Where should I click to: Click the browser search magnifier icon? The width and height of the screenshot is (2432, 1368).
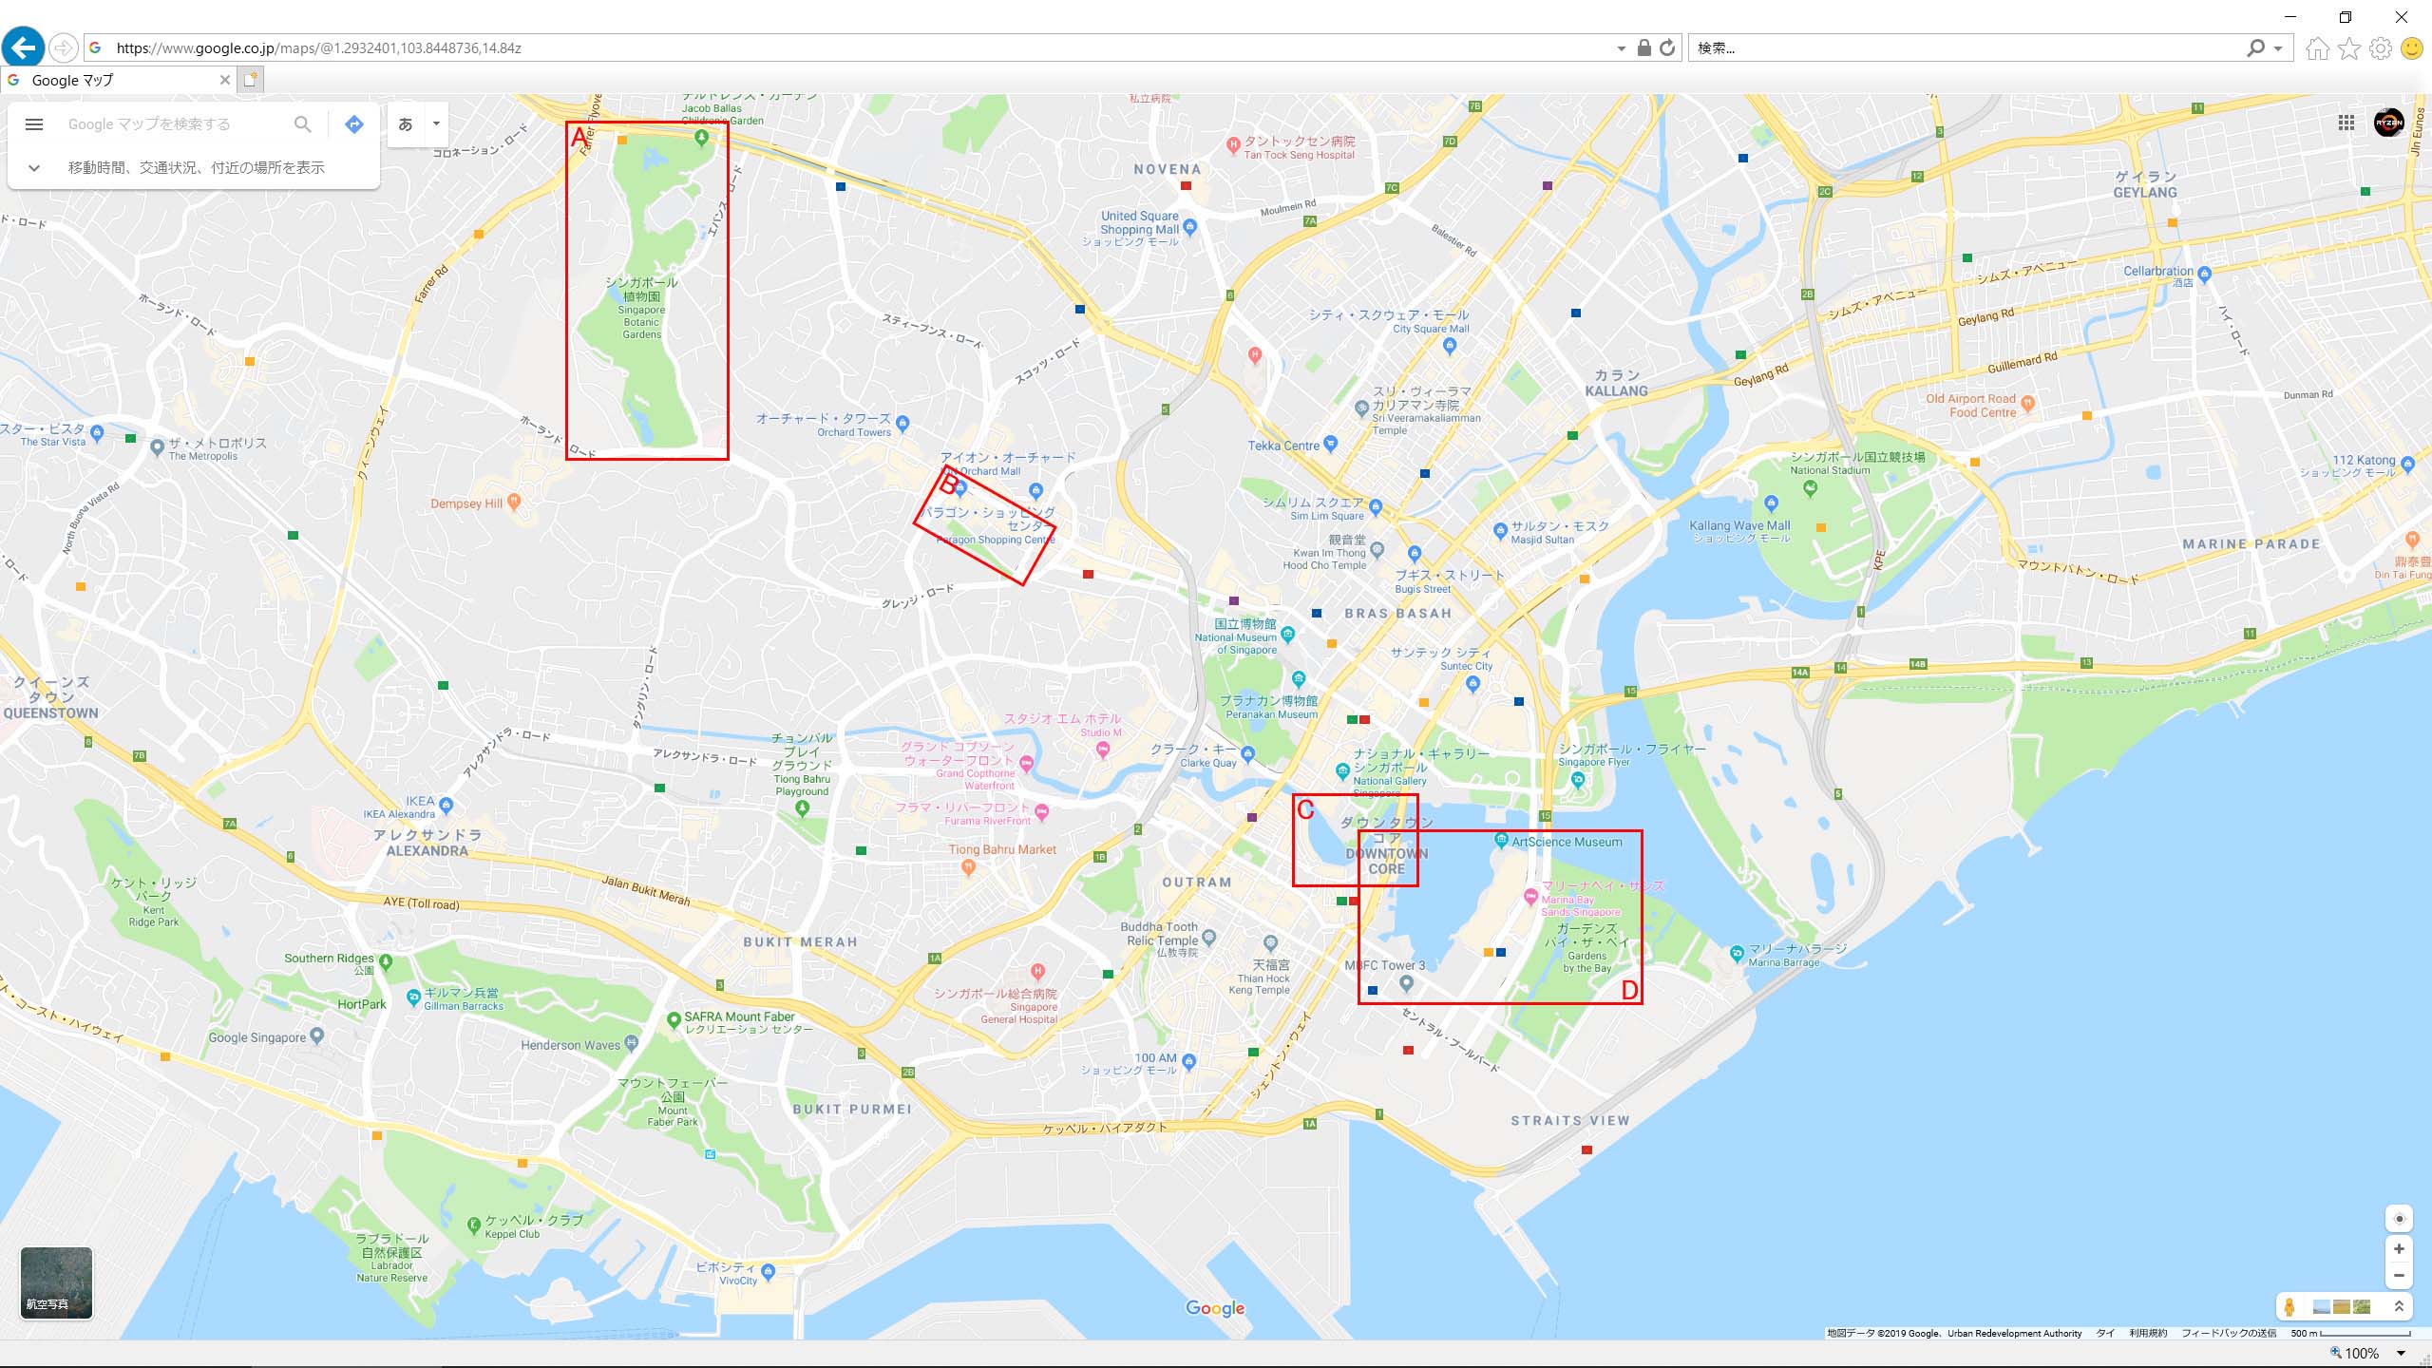click(2255, 47)
